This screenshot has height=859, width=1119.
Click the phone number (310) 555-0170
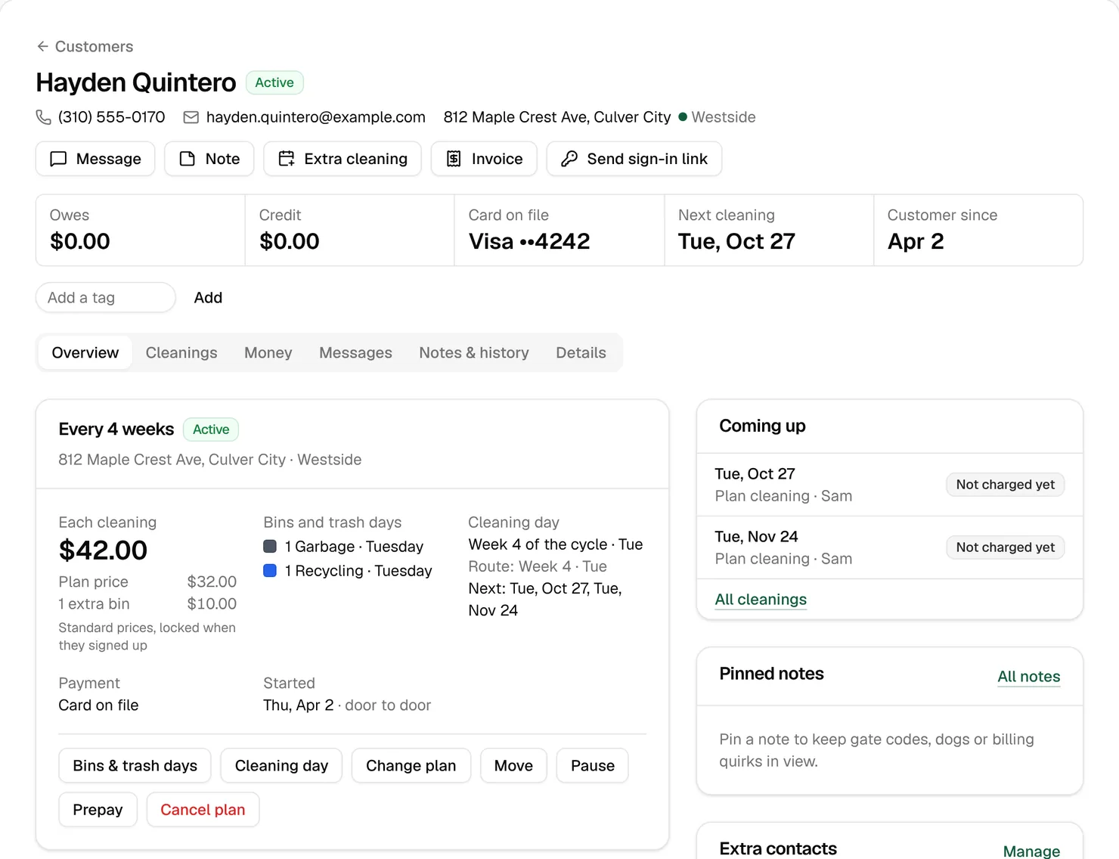tap(112, 117)
